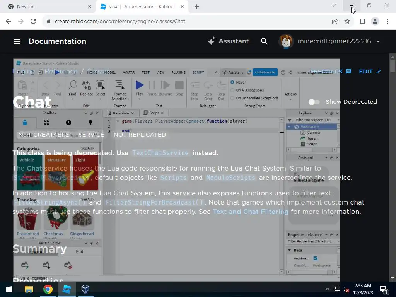This screenshot has height=297, width=396.
Task: Click the documentation search magnifier icon
Action: pyautogui.click(x=264, y=41)
